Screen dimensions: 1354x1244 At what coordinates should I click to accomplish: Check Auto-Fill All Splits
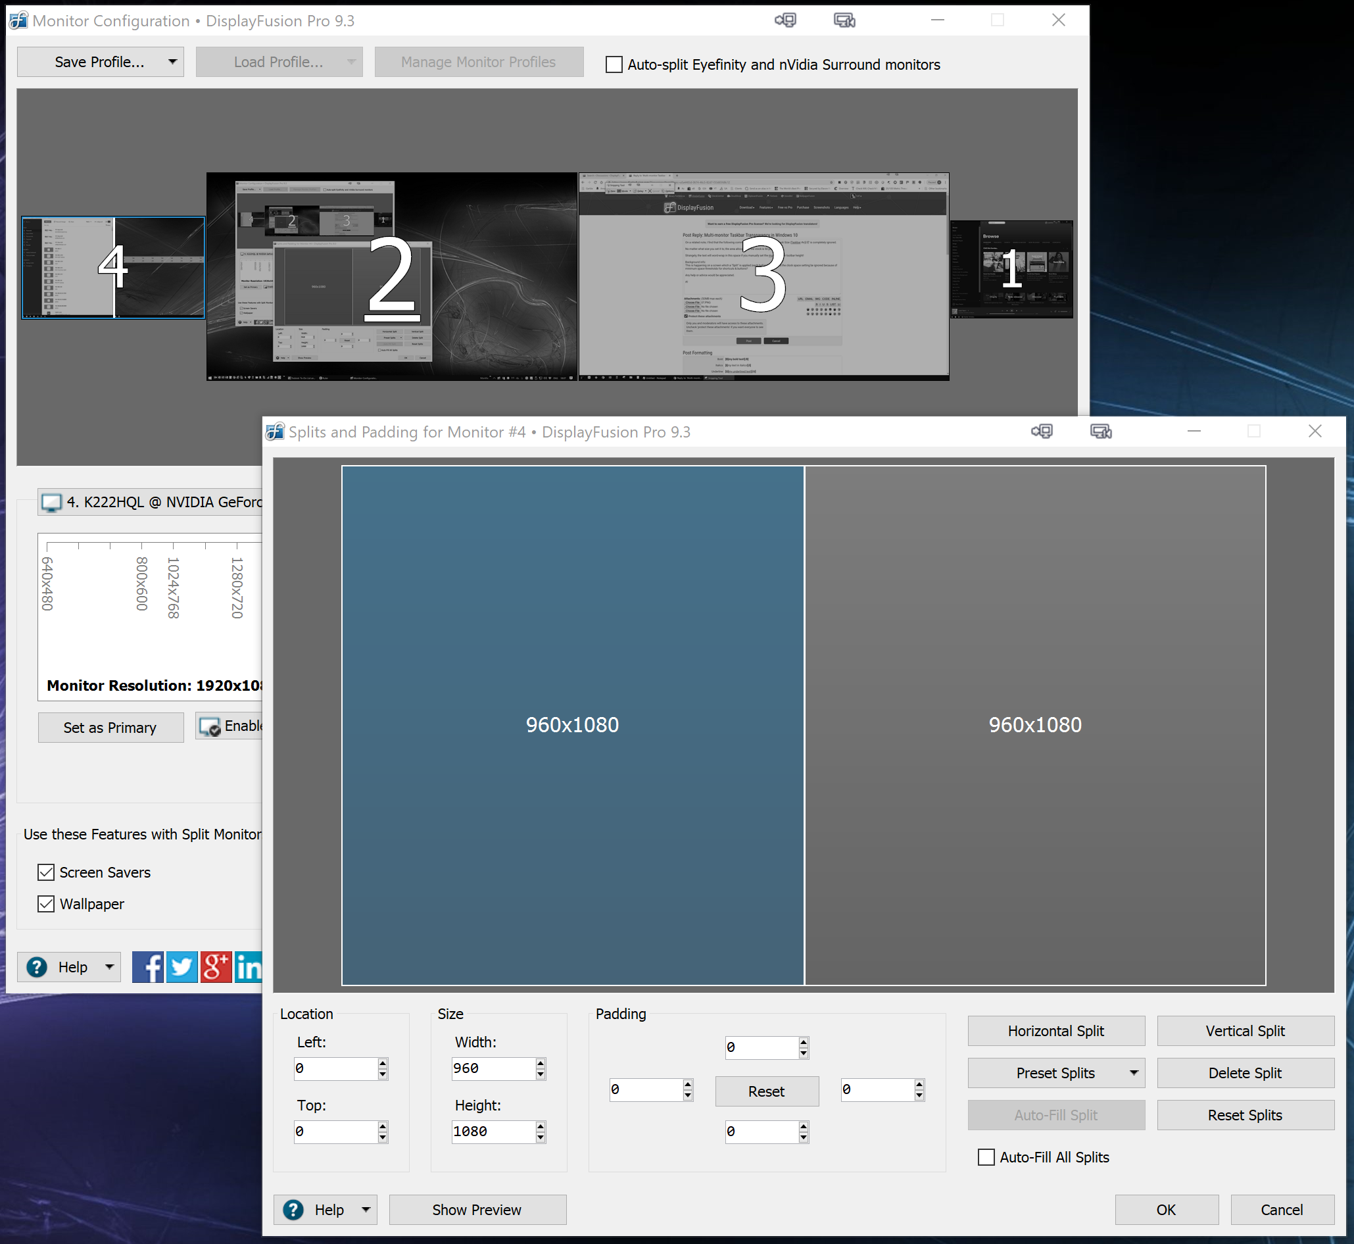986,1157
